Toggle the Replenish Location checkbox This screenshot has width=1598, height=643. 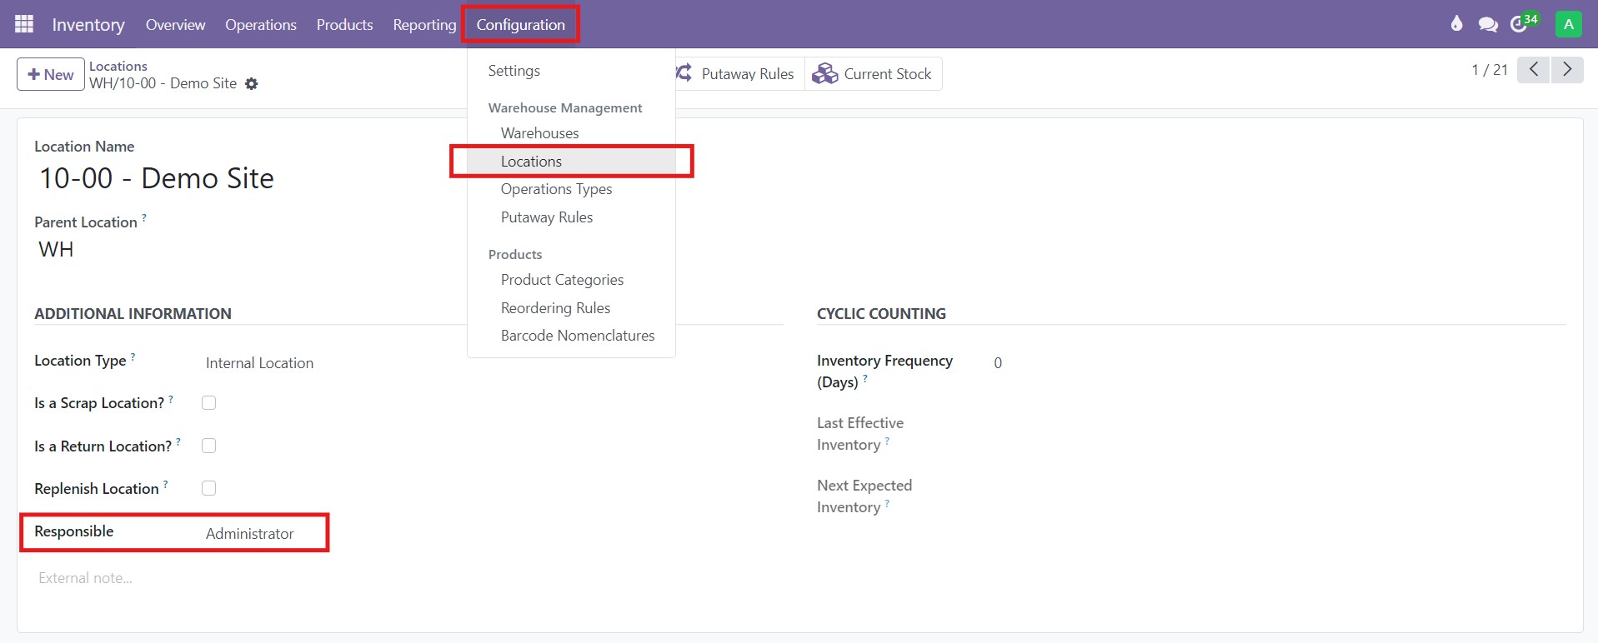point(209,488)
